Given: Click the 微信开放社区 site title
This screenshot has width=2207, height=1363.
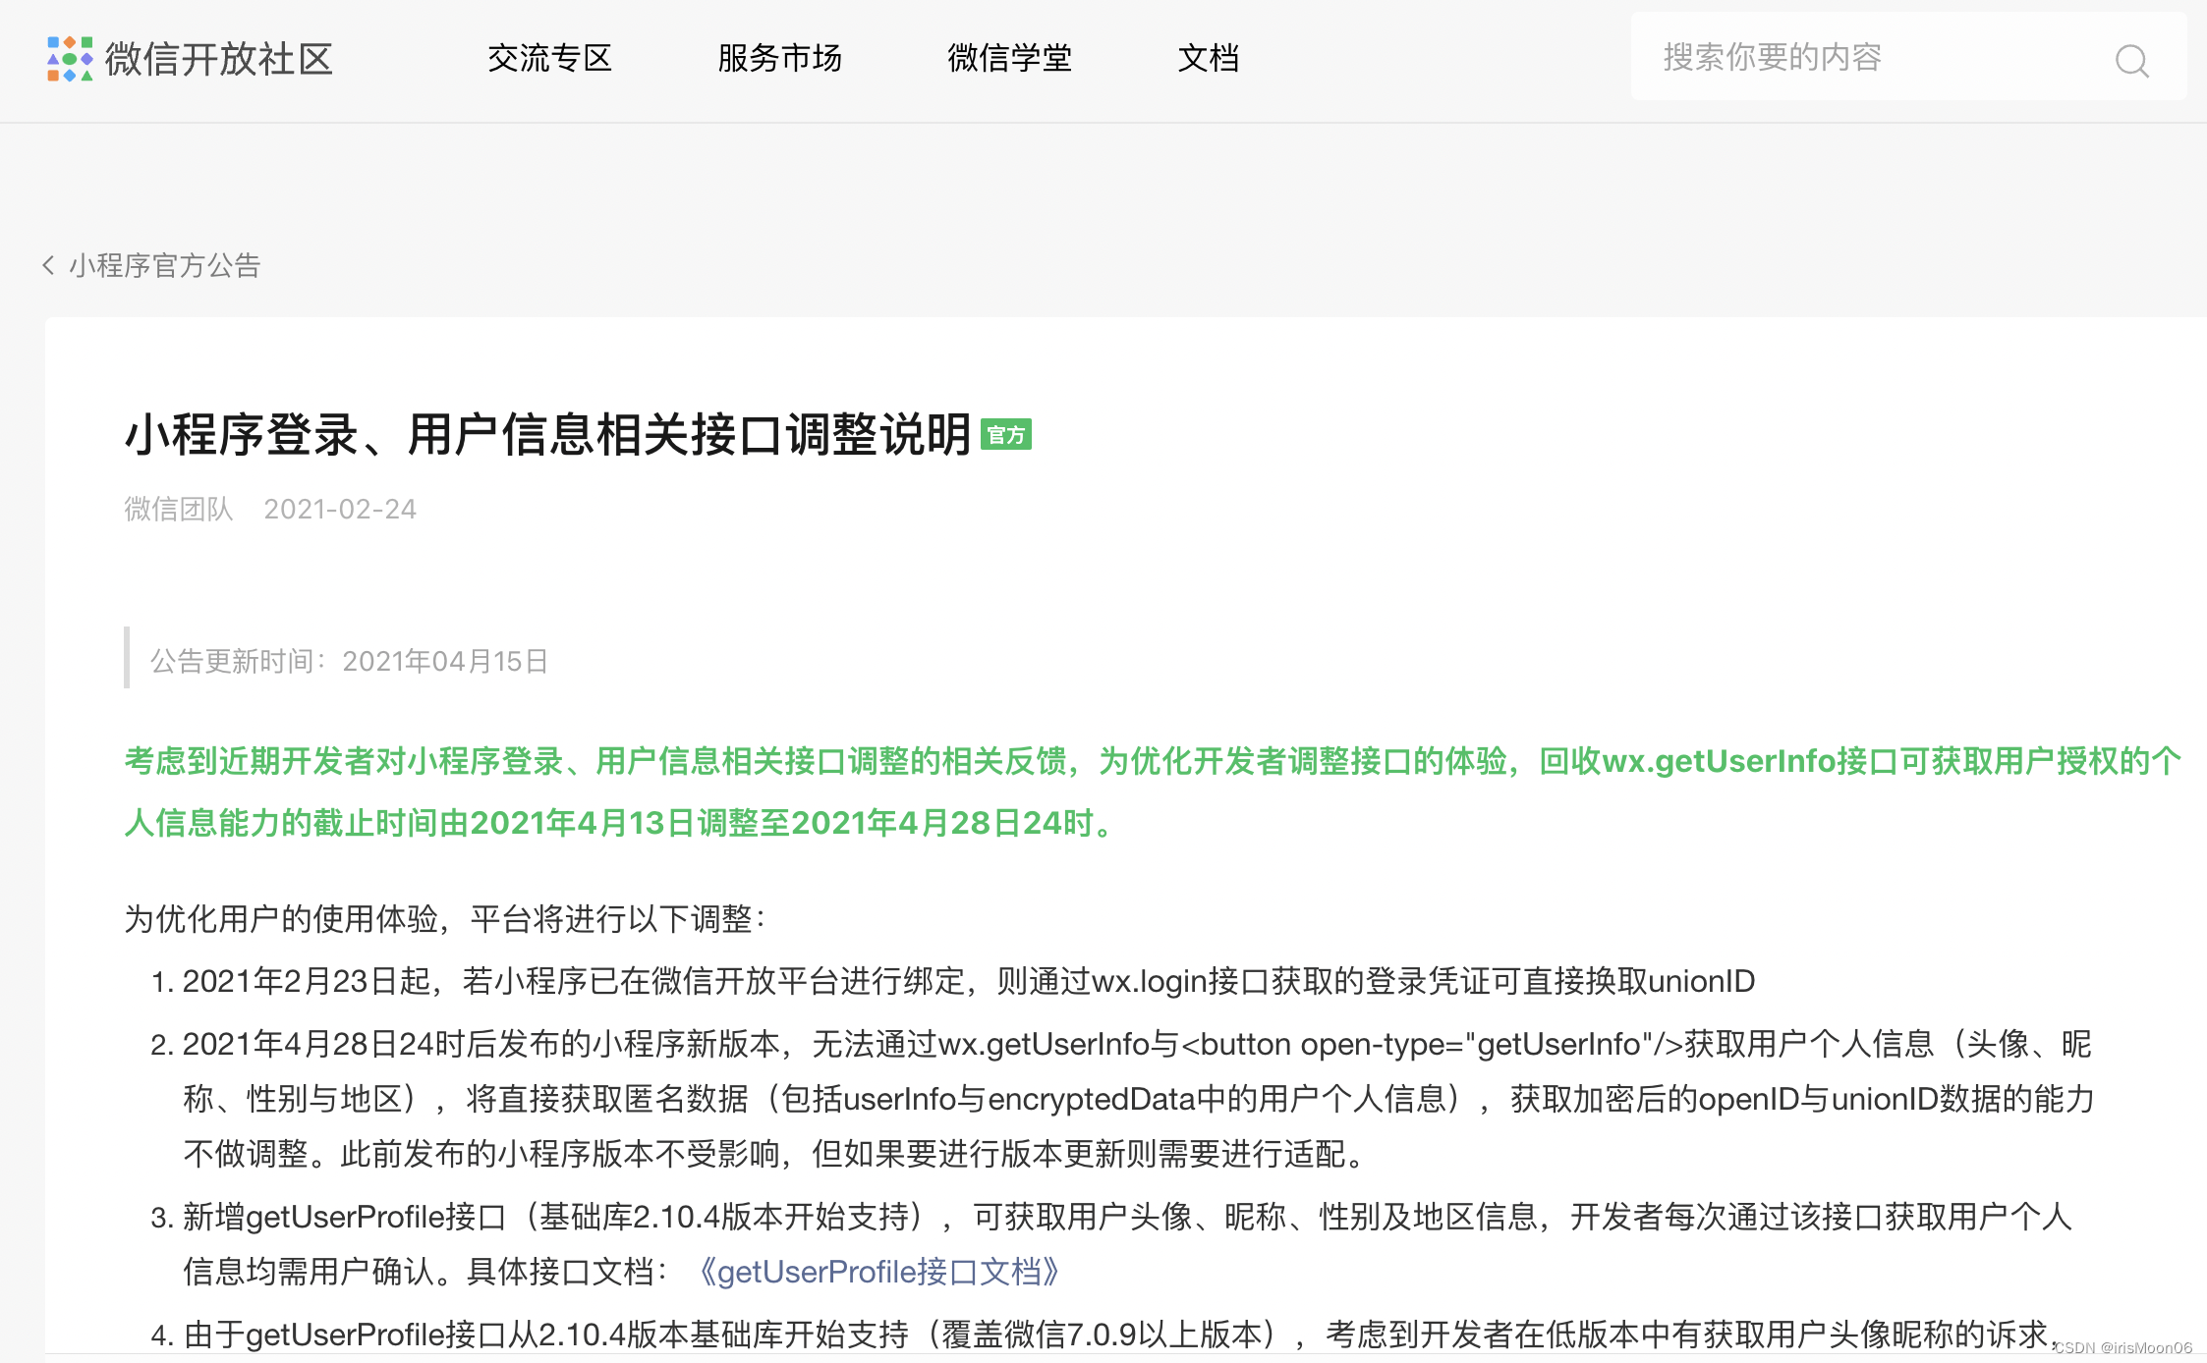Looking at the screenshot, I should pos(219,59).
